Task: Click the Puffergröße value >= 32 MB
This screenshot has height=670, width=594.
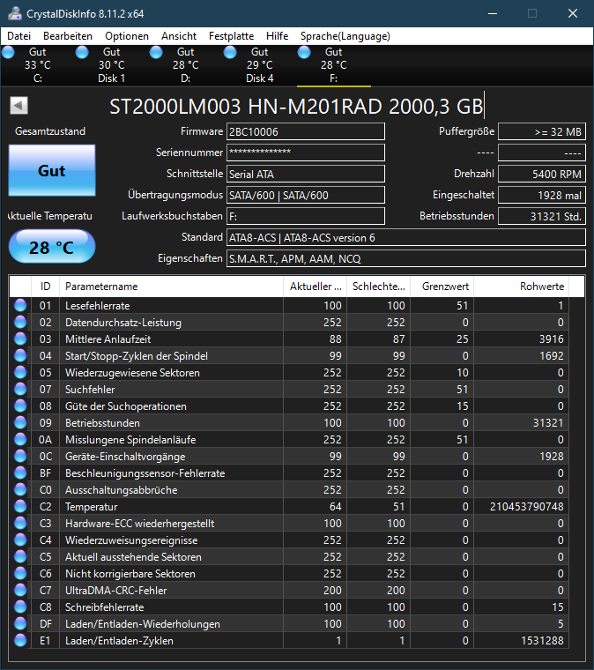Action: pos(541,131)
